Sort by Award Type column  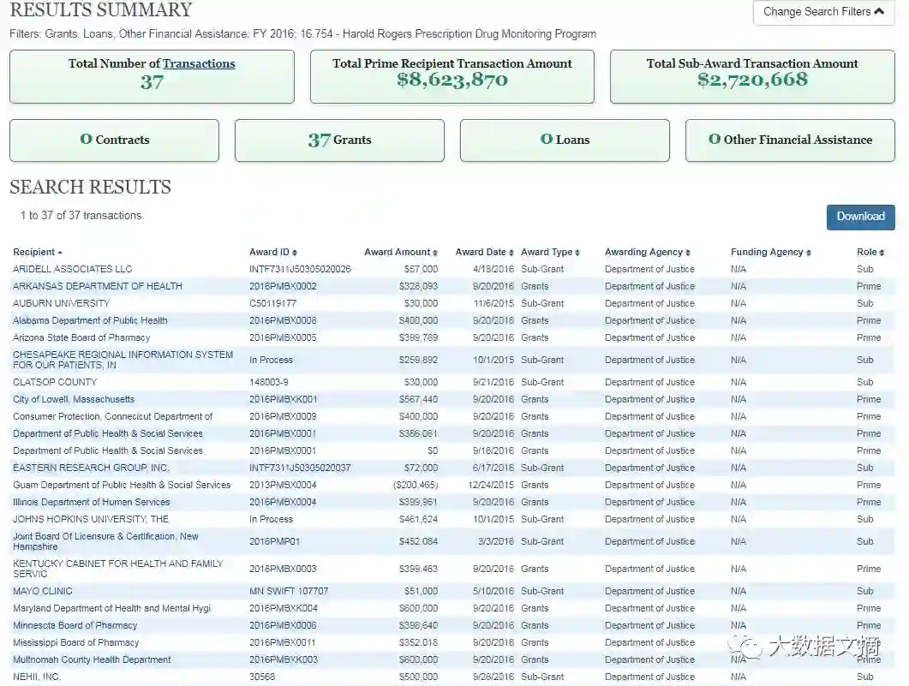click(550, 253)
